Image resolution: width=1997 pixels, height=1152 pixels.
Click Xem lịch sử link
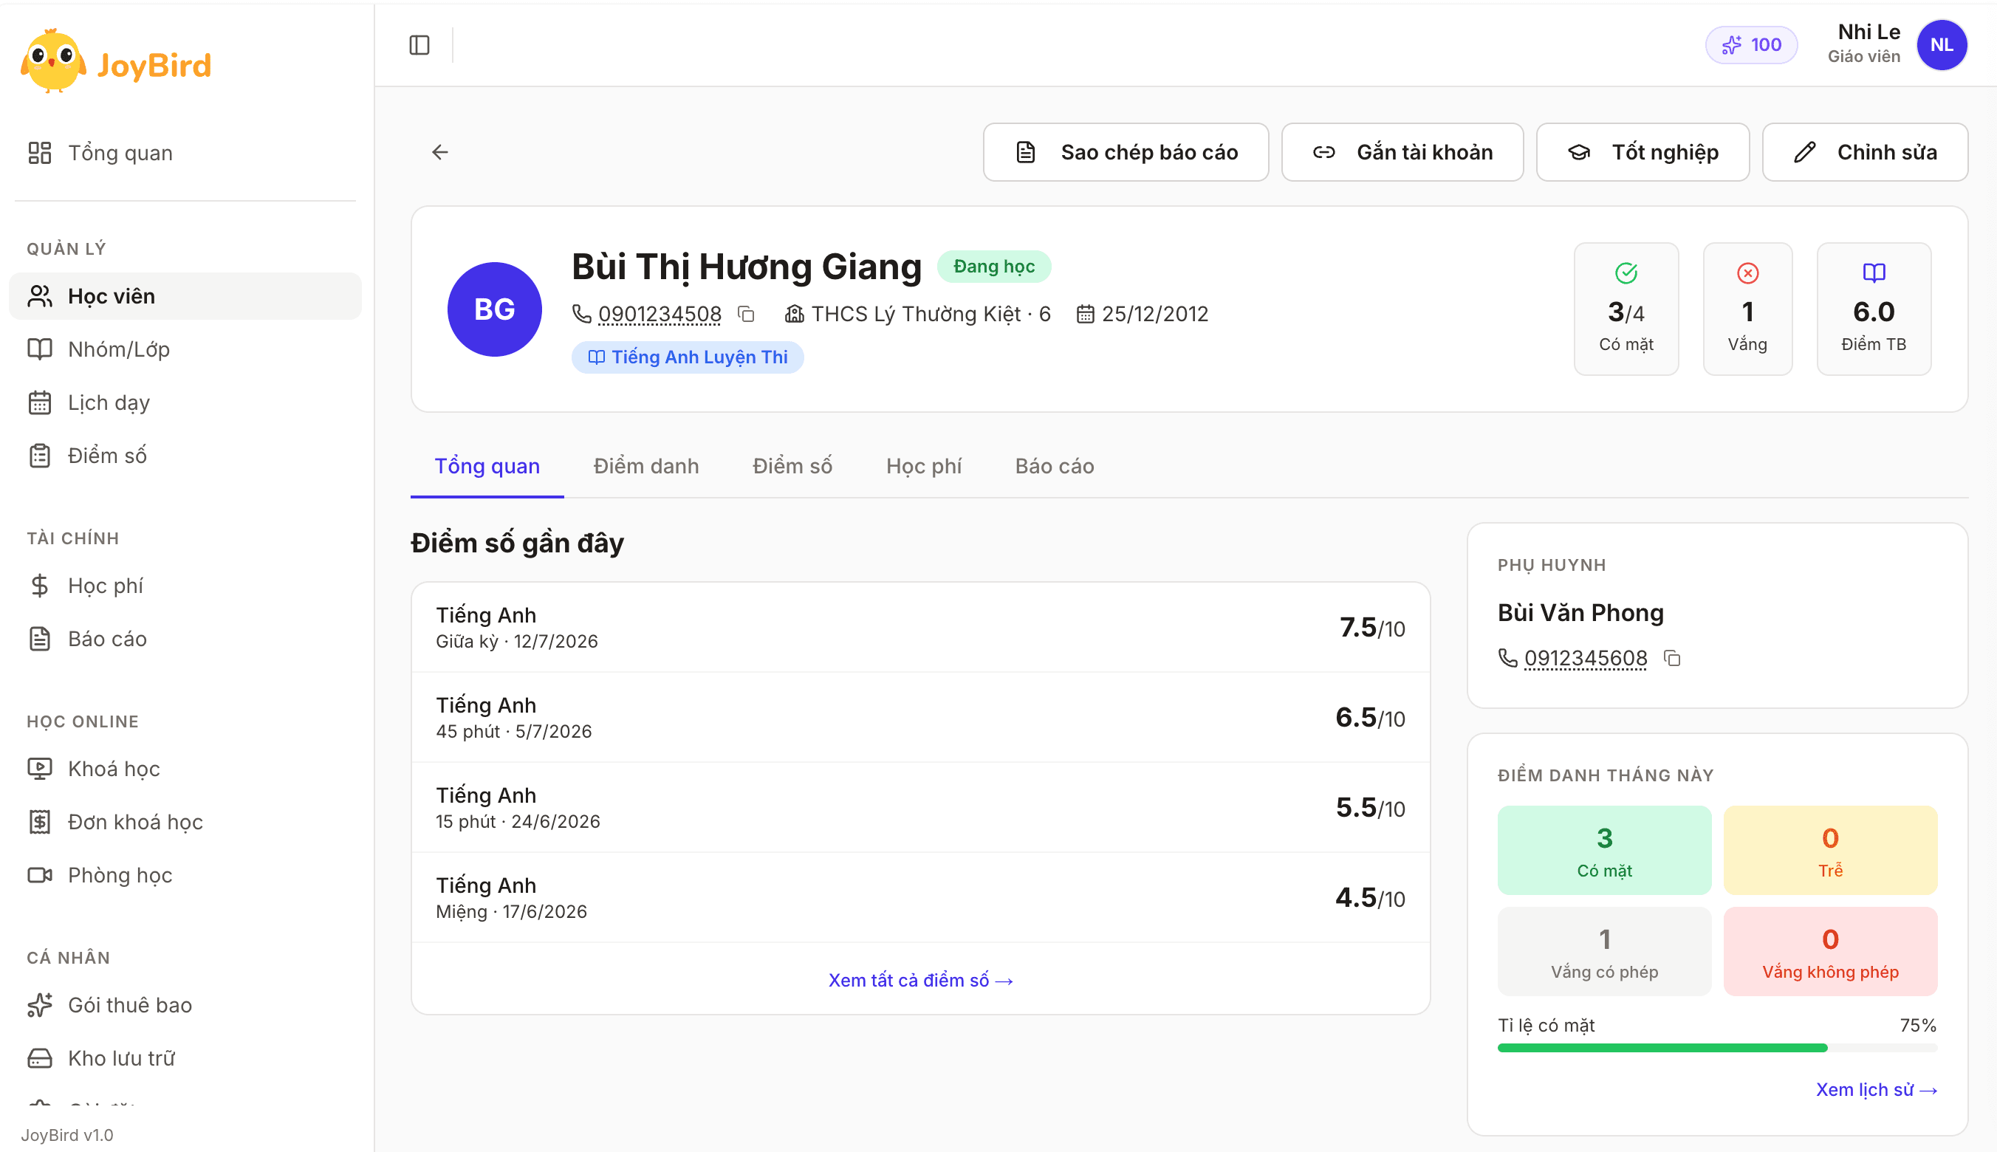(x=1876, y=1089)
